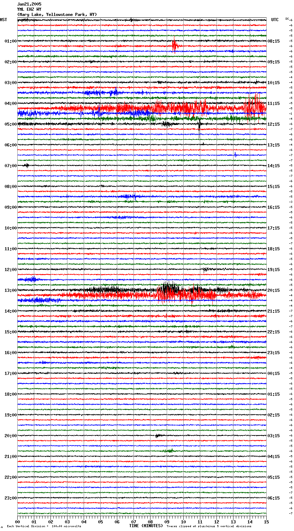Image resolution: width=294 pixels, height=531 pixels.
Task: Select the 03:00 MST time label
Action: (11, 83)
